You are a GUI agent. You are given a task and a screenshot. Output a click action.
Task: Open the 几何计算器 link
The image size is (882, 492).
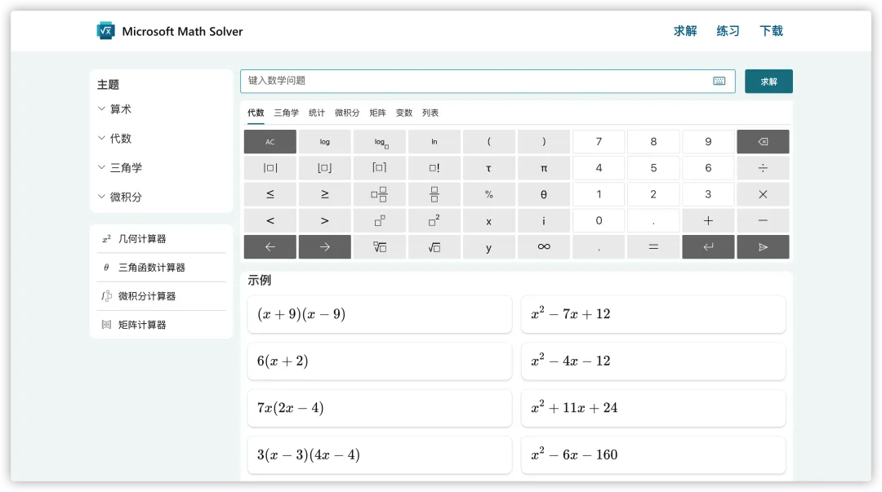click(142, 239)
